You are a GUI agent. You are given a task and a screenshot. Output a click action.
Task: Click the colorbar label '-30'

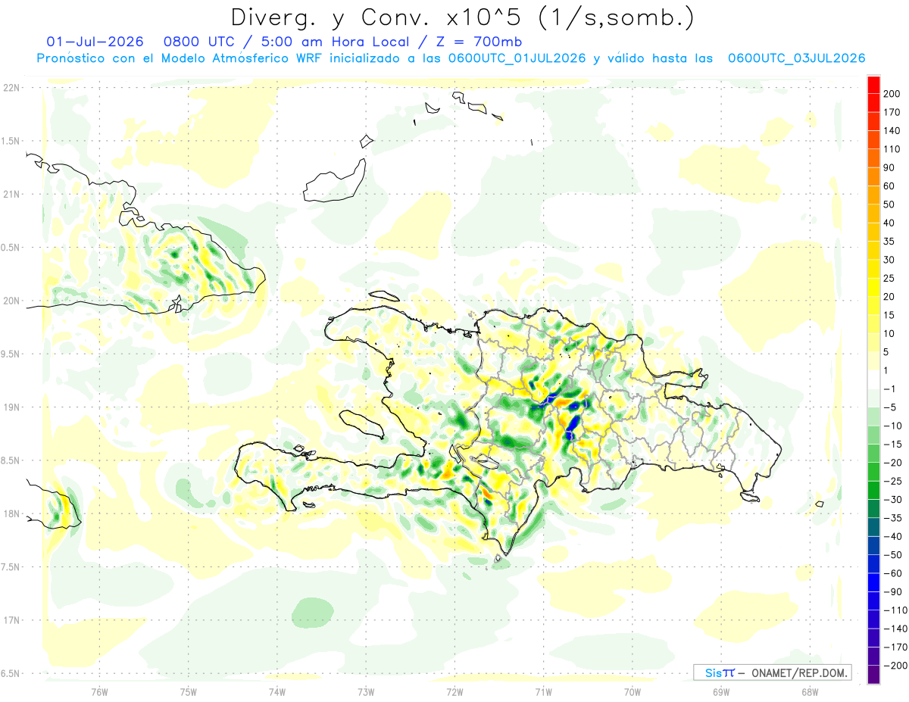click(892, 500)
